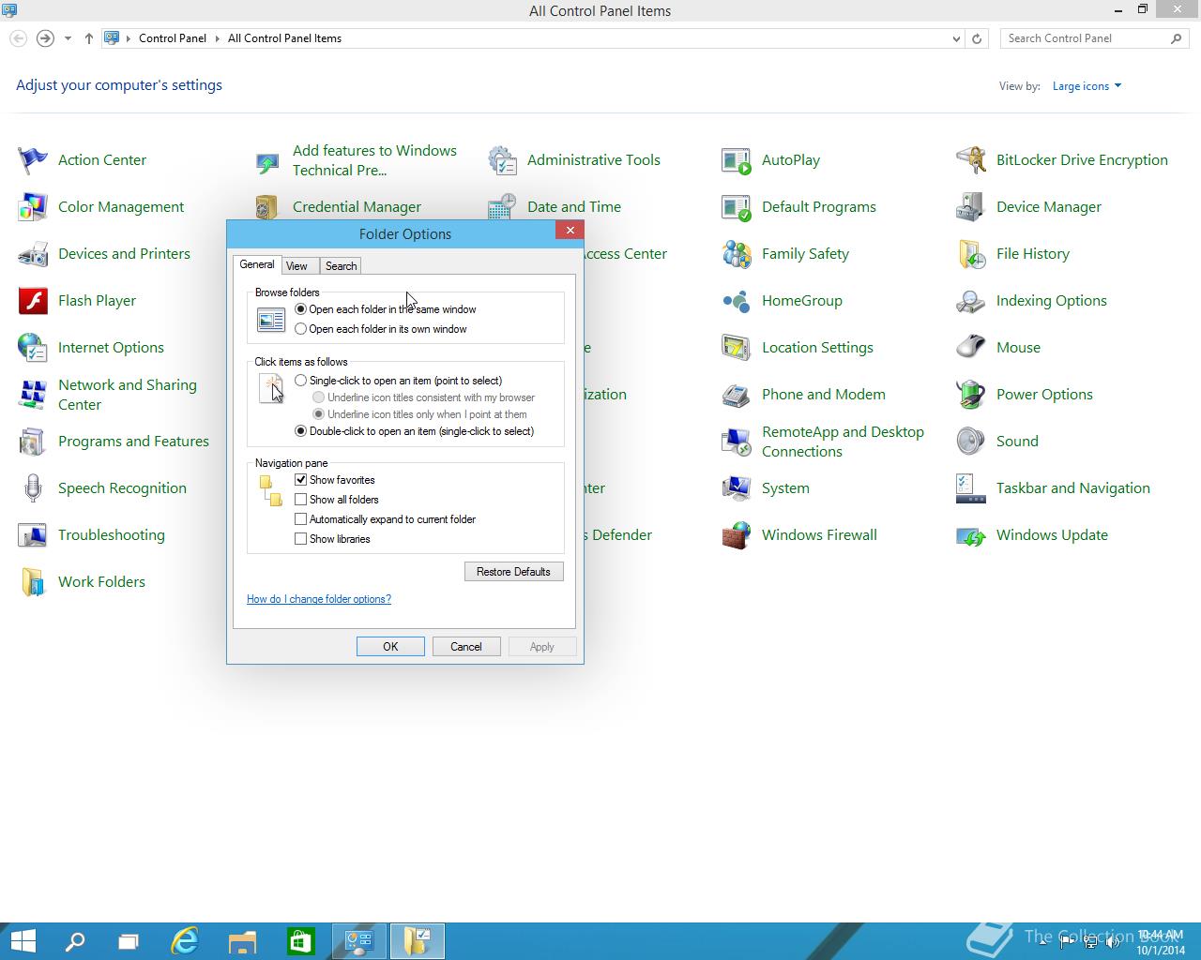The height and width of the screenshot is (960, 1201).
Task: Open Windows Update icon
Action: tap(971, 535)
